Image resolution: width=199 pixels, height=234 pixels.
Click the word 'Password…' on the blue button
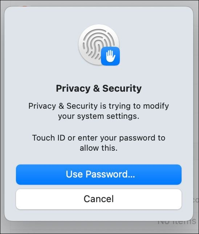110,174
